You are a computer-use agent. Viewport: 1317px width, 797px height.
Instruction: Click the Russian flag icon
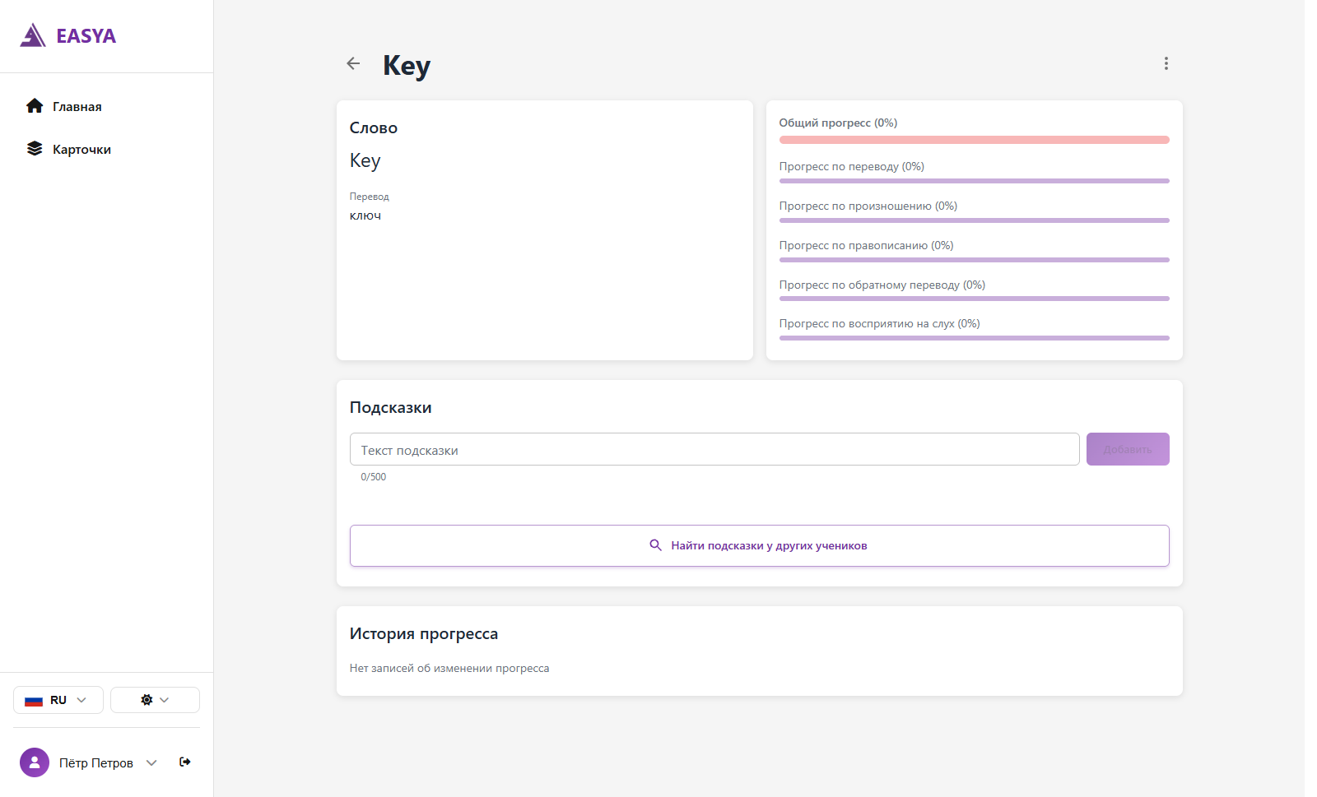[x=34, y=701]
